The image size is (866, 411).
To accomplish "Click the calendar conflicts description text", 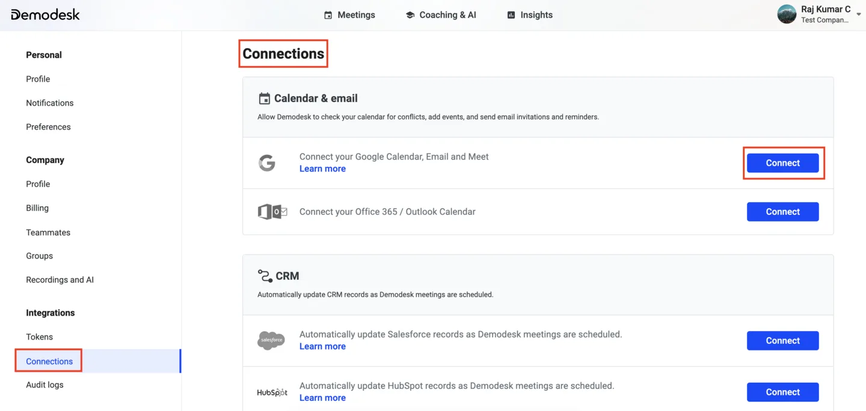I will click(x=428, y=117).
